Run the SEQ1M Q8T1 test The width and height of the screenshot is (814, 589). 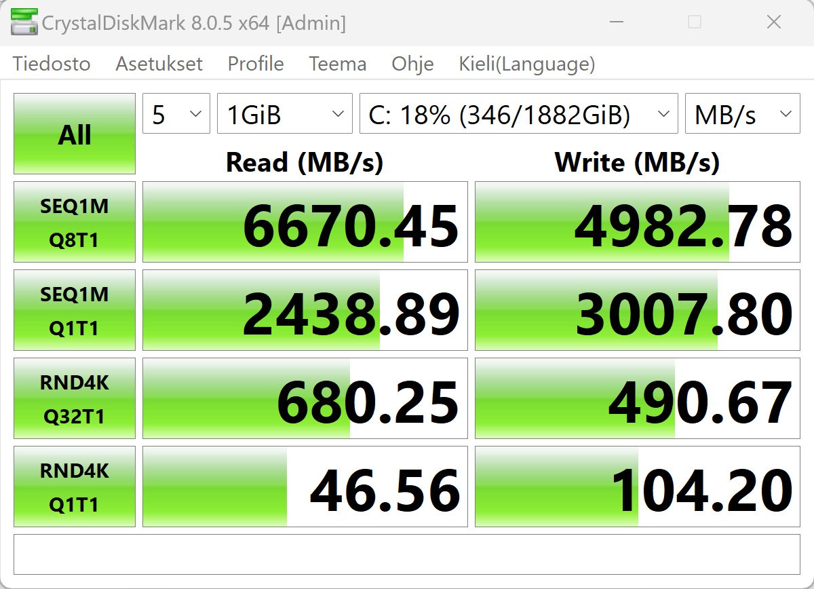click(x=75, y=222)
